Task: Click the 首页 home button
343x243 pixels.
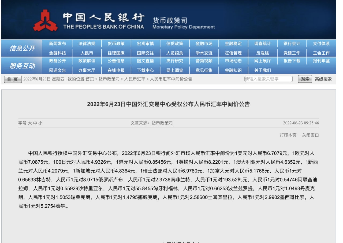Action: (x=13, y=79)
